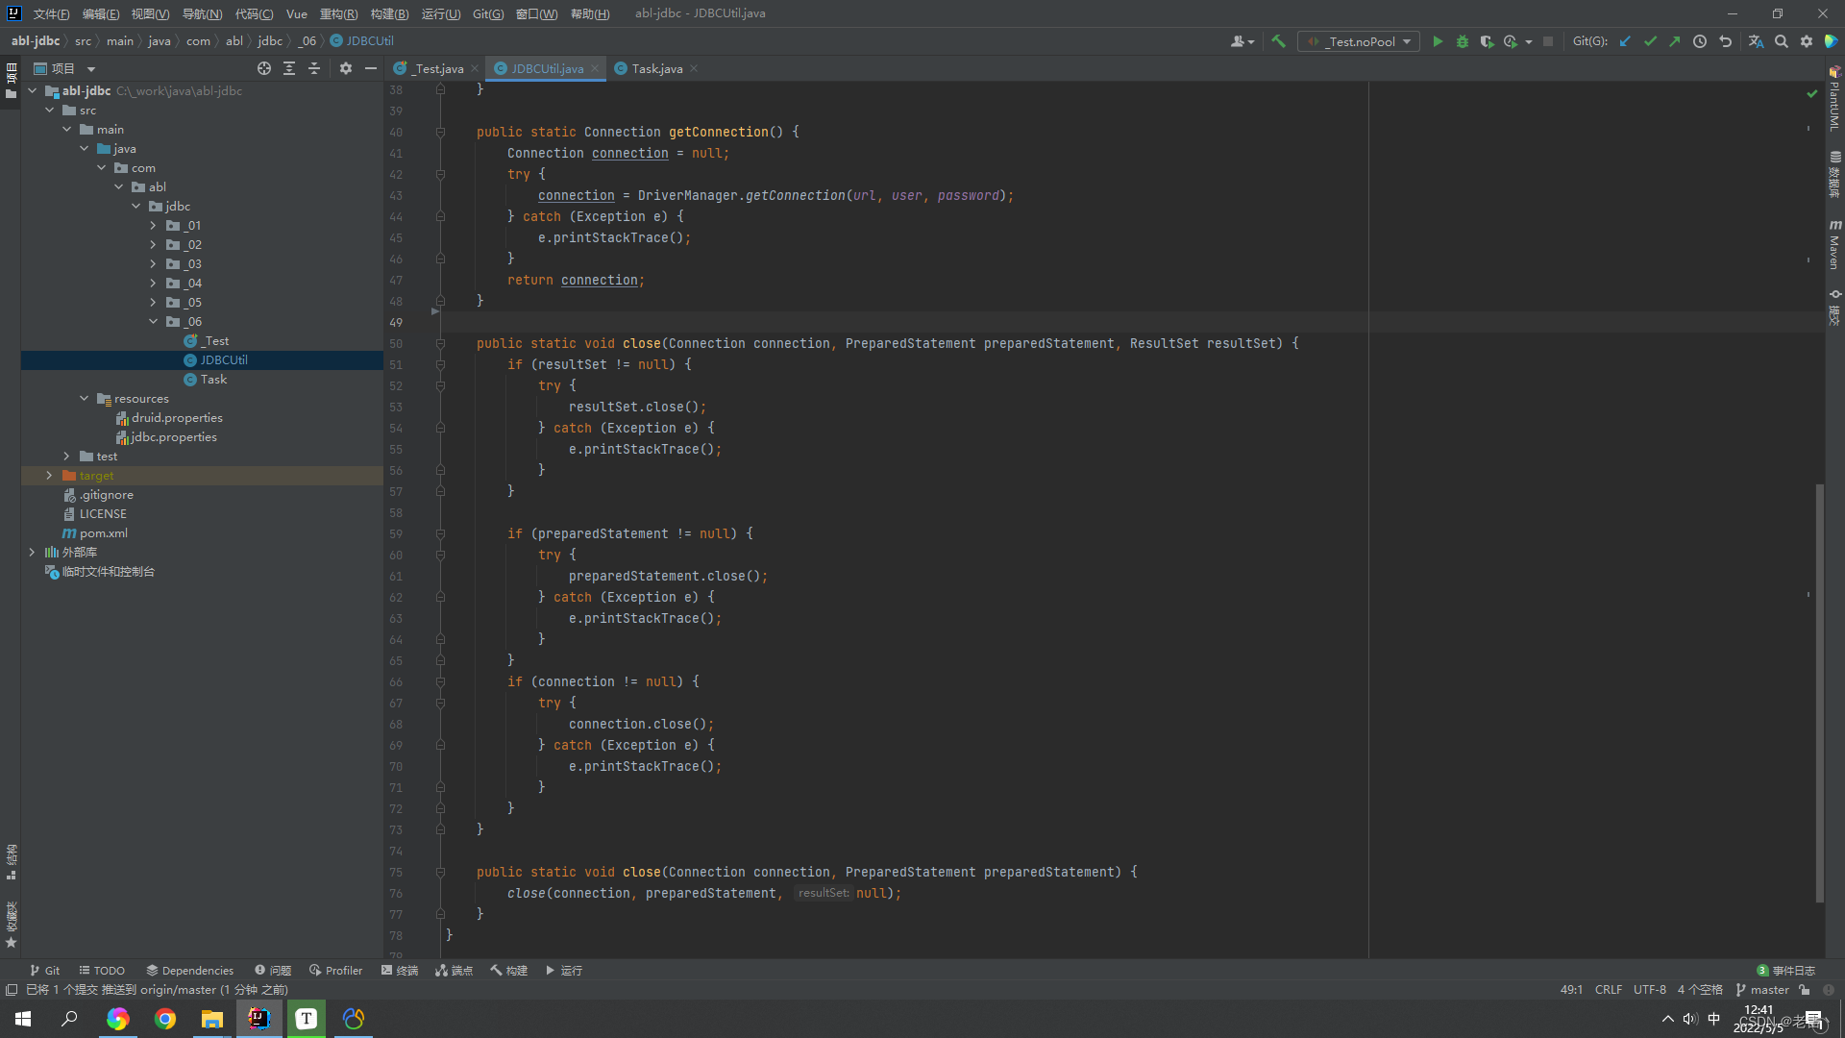Viewport: 1845px width, 1038px height.
Task: Toggle file read-only lock icon
Action: [x=1805, y=989]
